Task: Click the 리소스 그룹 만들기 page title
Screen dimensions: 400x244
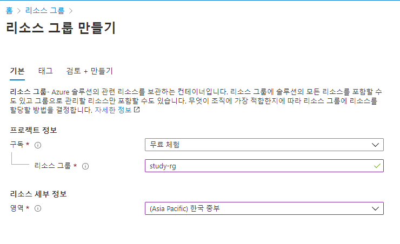Action: [61, 28]
